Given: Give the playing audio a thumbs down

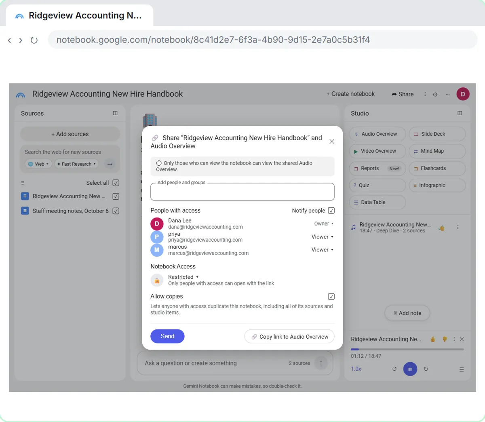Looking at the screenshot, I should (445, 340).
